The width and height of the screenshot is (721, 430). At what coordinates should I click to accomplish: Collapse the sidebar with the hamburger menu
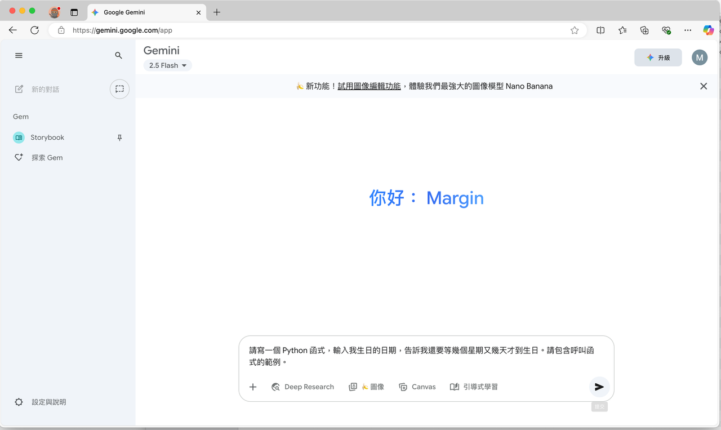tap(19, 55)
